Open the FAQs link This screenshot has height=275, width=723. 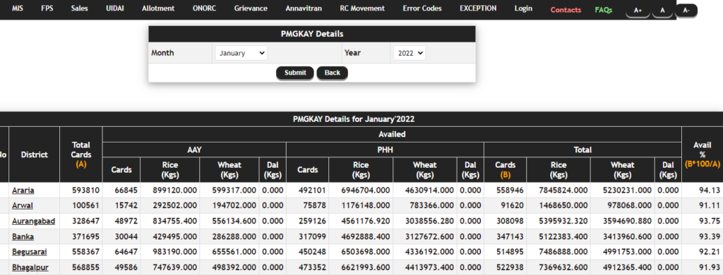[604, 10]
